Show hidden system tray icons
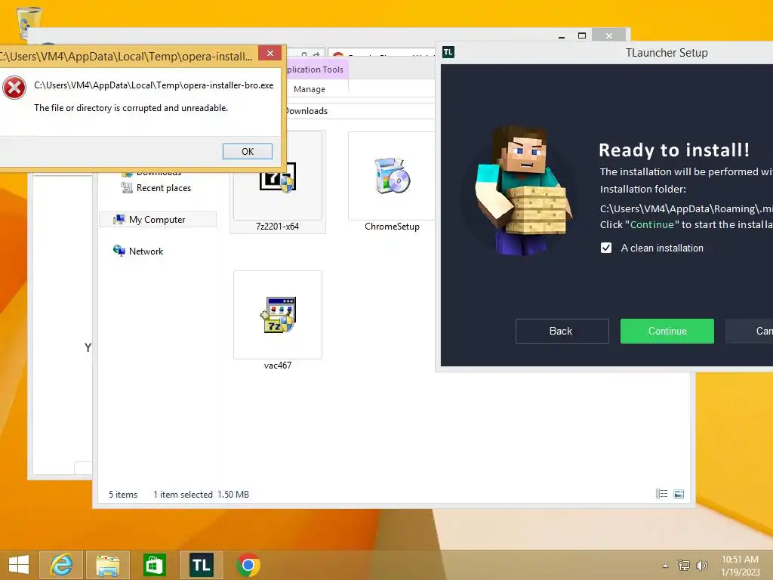Screen dimensions: 773x580 click(x=666, y=566)
